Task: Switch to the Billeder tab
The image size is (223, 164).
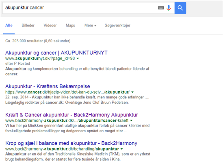Action: pyautogui.click(x=28, y=25)
